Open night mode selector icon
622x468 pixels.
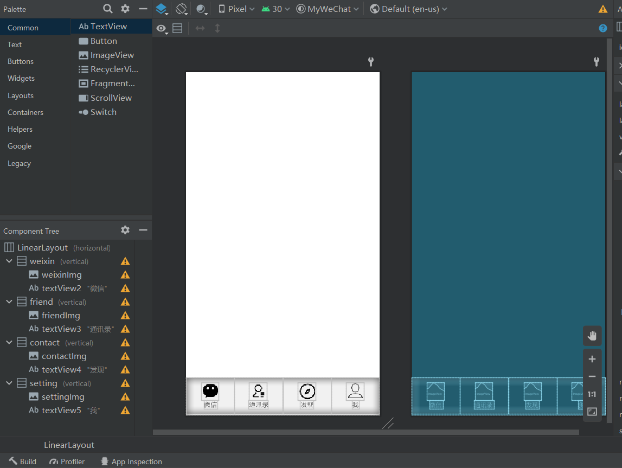pos(202,9)
